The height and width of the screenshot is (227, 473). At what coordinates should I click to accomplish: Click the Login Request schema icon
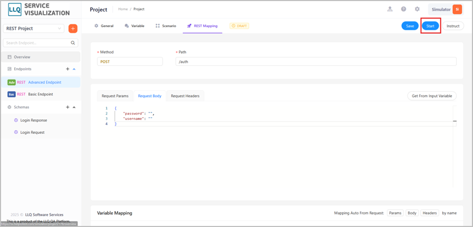coord(16,132)
